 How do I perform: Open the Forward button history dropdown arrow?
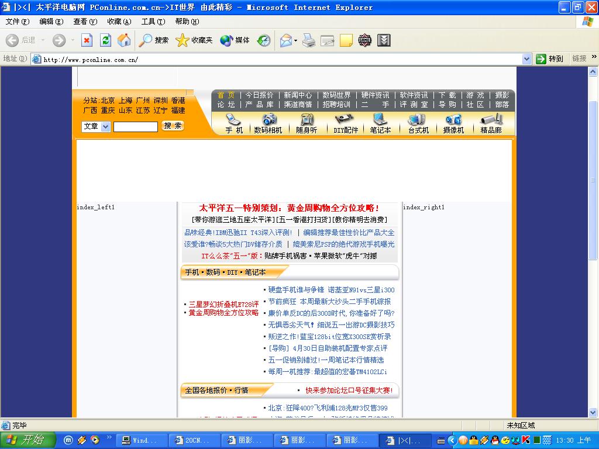pyautogui.click(x=72, y=40)
